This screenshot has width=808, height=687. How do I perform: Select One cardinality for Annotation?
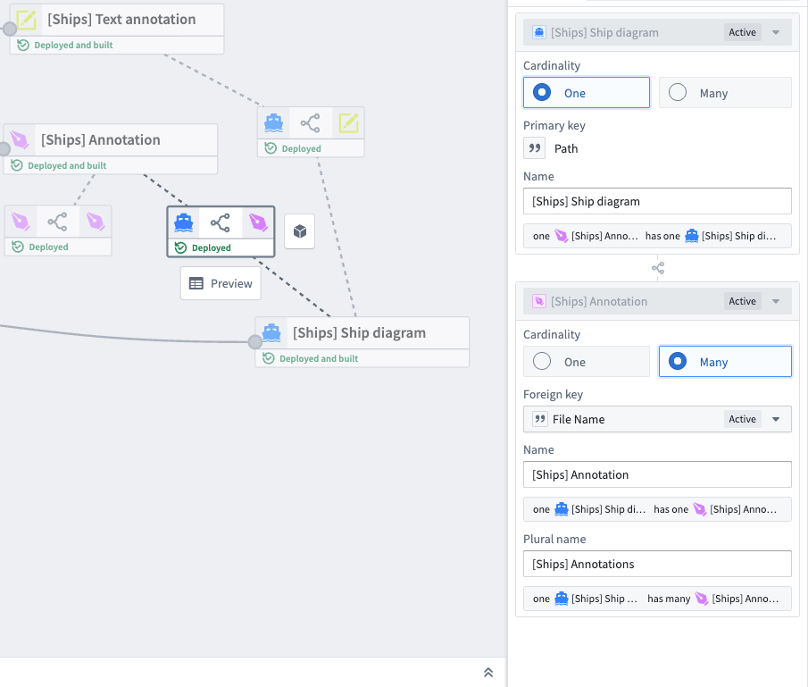tap(587, 362)
